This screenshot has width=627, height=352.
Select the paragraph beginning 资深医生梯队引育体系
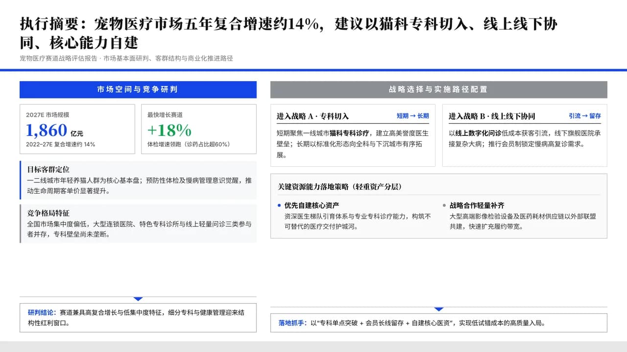[358, 221]
